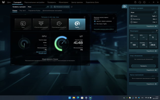160x100 pixels.
Task: Open the Мониторинг top menu tab
Action: (x=63, y=2)
